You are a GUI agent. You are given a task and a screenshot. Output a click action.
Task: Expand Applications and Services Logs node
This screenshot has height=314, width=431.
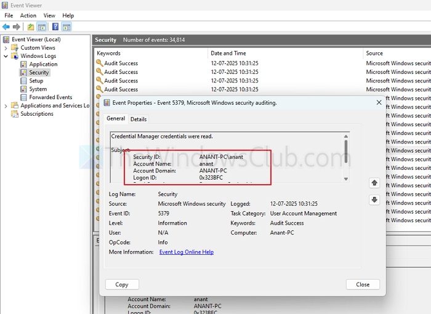[x=6, y=106]
